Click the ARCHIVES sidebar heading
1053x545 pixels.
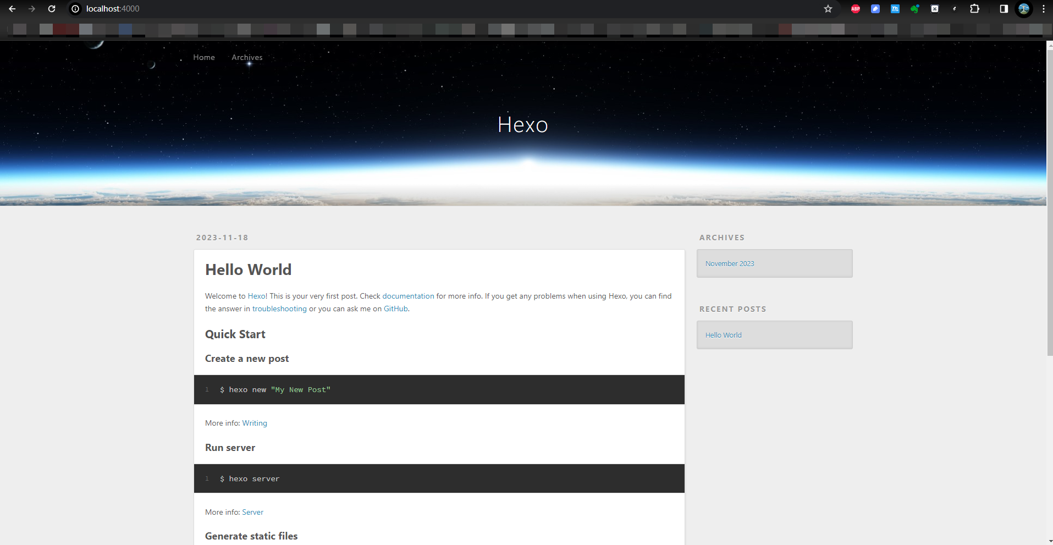click(722, 238)
